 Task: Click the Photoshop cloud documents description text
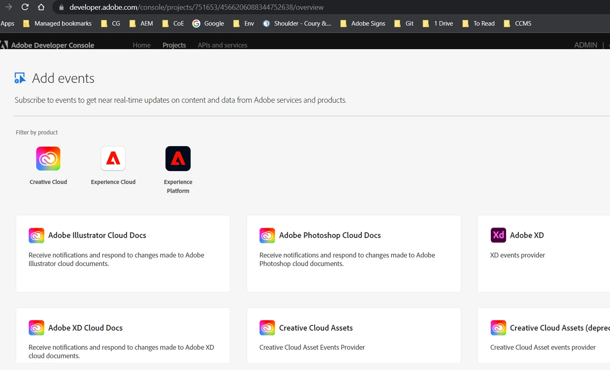click(347, 259)
